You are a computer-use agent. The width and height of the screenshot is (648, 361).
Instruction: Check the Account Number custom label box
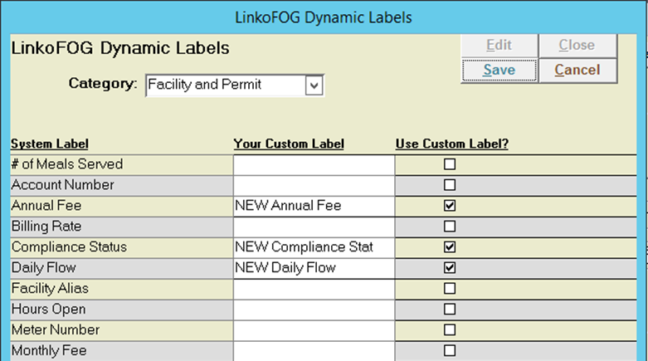[x=450, y=185]
